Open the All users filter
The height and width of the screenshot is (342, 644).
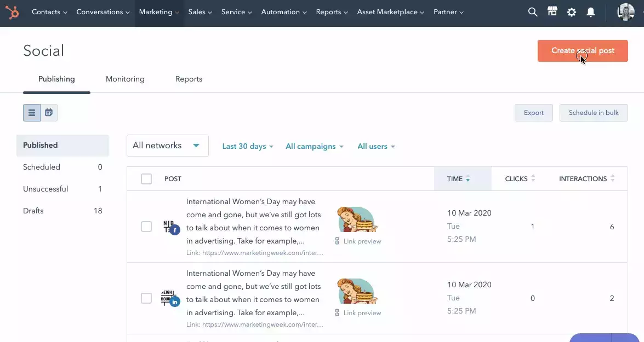coord(376,147)
